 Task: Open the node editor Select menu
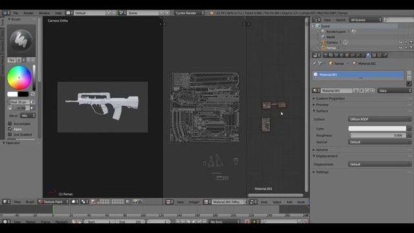[277, 202]
